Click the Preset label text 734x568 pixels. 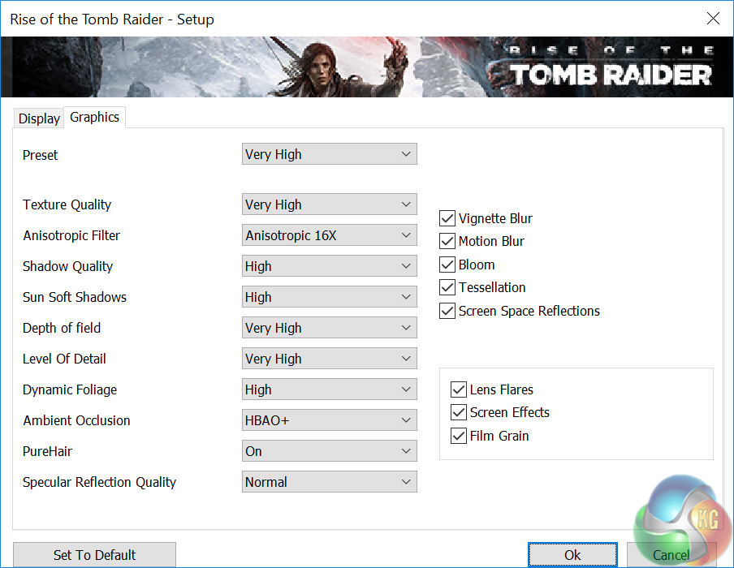pos(41,155)
